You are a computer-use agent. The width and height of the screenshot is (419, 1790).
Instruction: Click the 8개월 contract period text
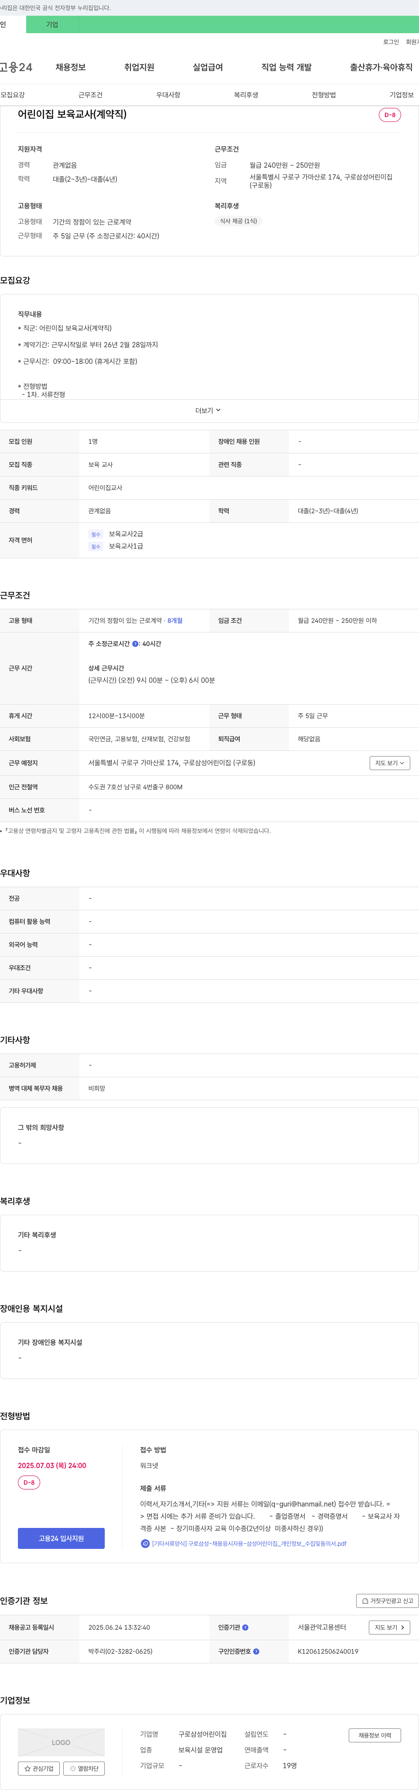pos(175,621)
